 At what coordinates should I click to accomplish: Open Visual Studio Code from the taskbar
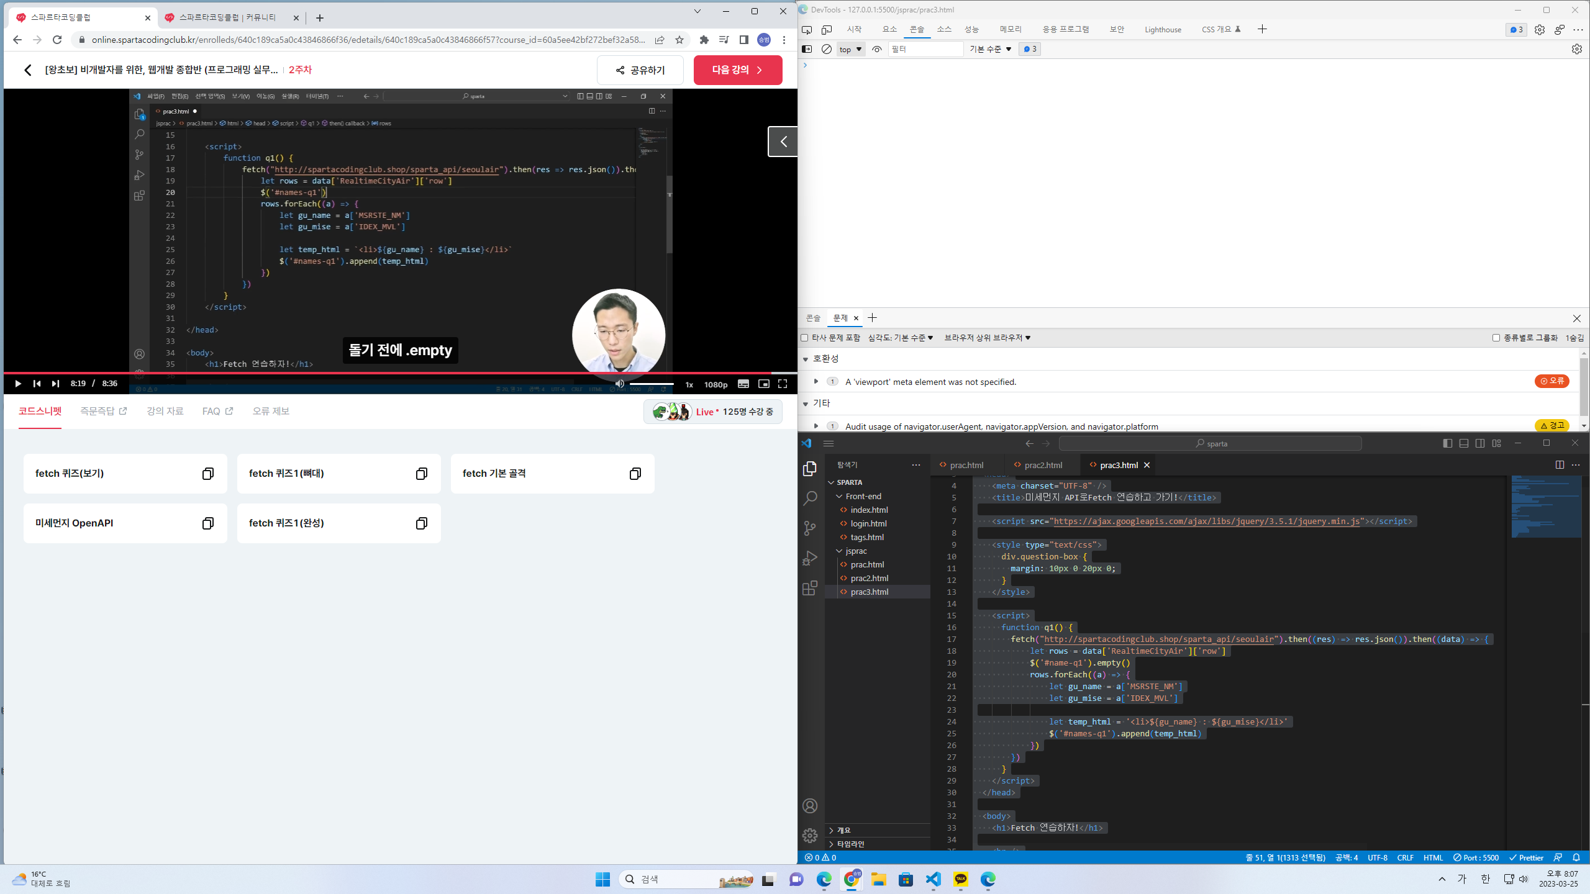(x=934, y=879)
